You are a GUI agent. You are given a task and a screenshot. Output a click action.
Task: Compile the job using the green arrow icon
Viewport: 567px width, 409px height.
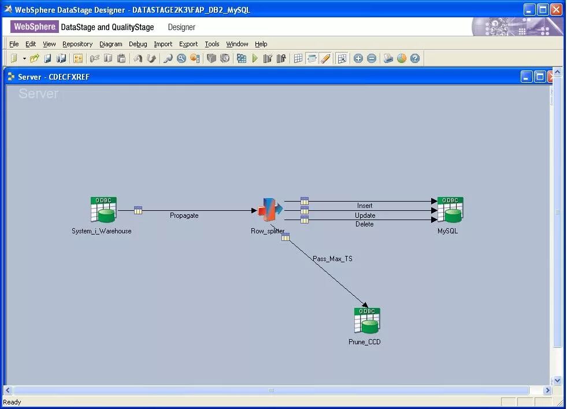coord(255,58)
